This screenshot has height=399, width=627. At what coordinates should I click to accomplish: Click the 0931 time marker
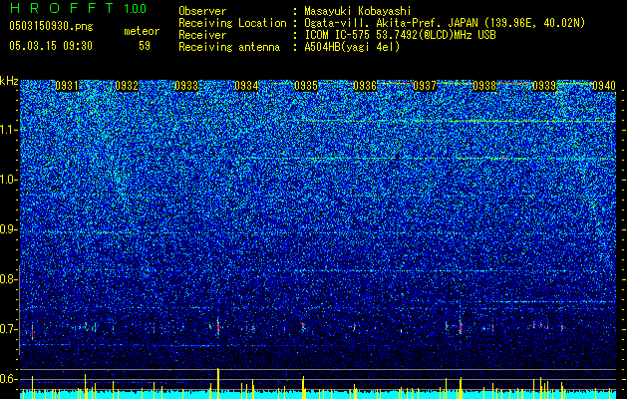tap(67, 86)
